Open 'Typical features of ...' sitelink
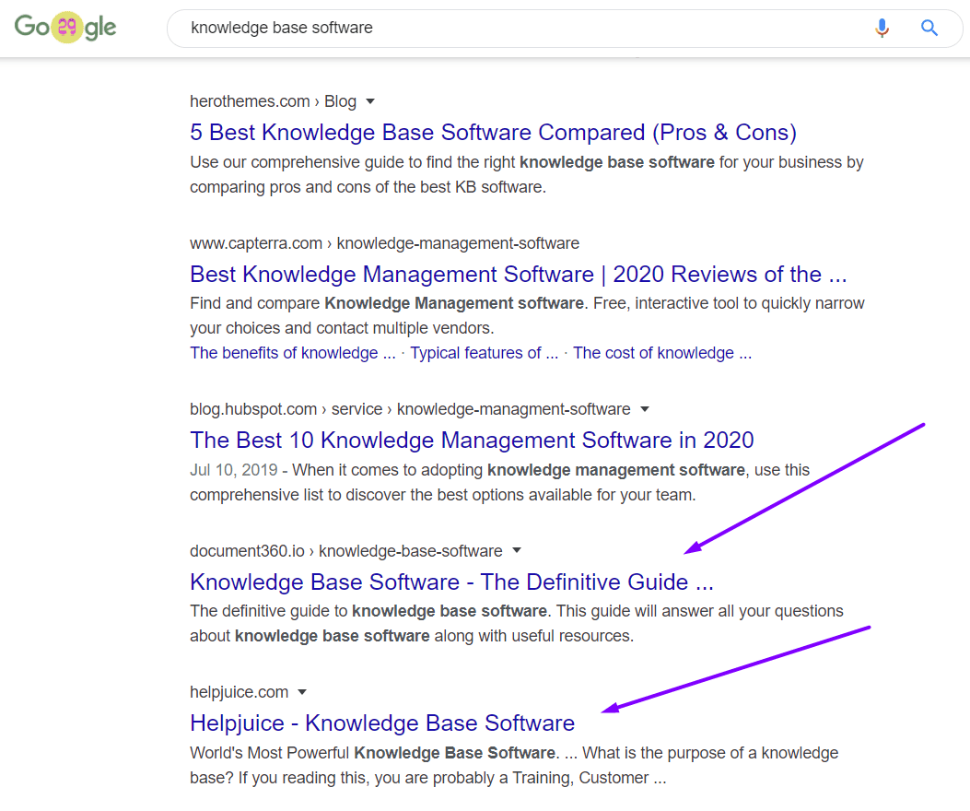 484,353
